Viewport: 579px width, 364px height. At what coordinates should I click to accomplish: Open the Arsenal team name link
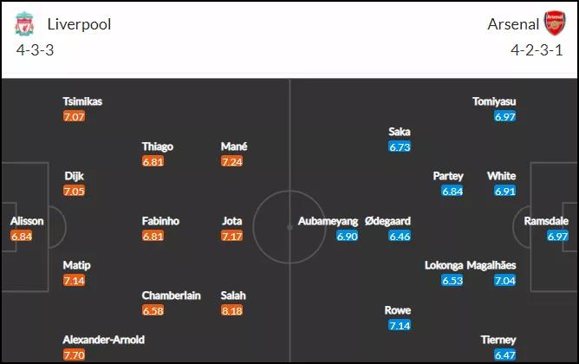[513, 24]
